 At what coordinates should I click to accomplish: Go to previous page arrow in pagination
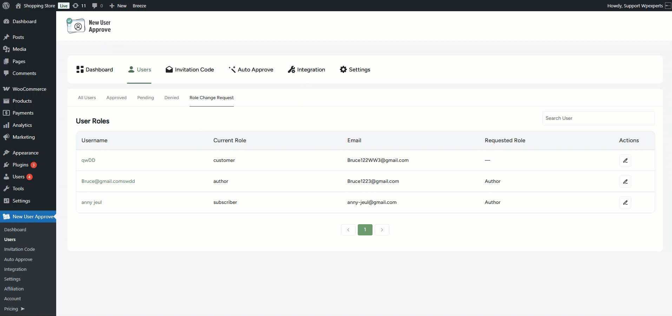tap(348, 230)
